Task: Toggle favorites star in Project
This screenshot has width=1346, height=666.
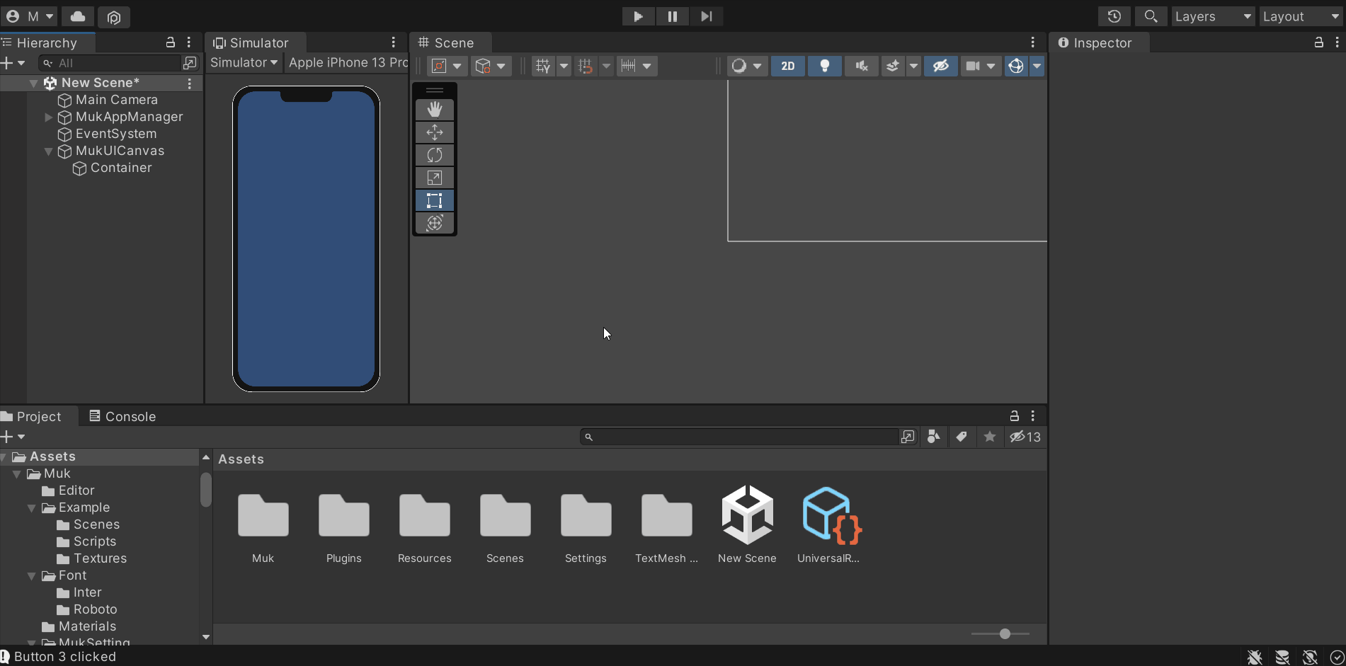Action: [990, 437]
